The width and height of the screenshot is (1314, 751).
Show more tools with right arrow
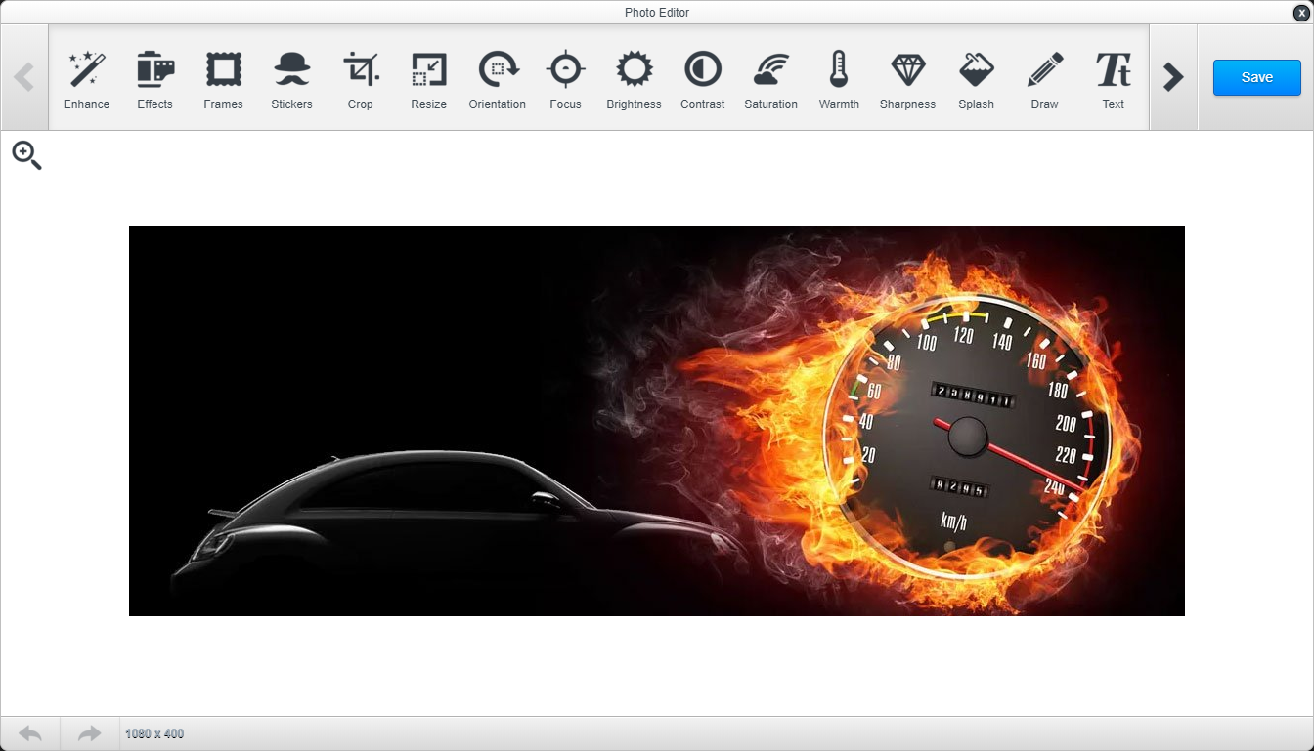point(1173,77)
